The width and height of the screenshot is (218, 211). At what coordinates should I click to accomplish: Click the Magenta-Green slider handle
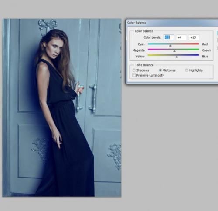click(174, 51)
